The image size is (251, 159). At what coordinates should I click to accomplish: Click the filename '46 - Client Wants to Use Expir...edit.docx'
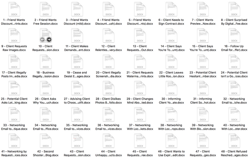[x=172, y=153]
